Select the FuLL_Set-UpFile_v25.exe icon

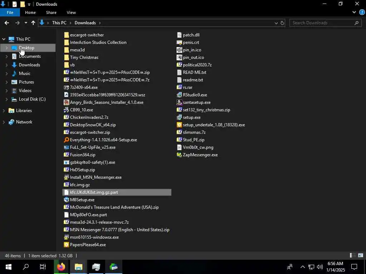(66, 147)
